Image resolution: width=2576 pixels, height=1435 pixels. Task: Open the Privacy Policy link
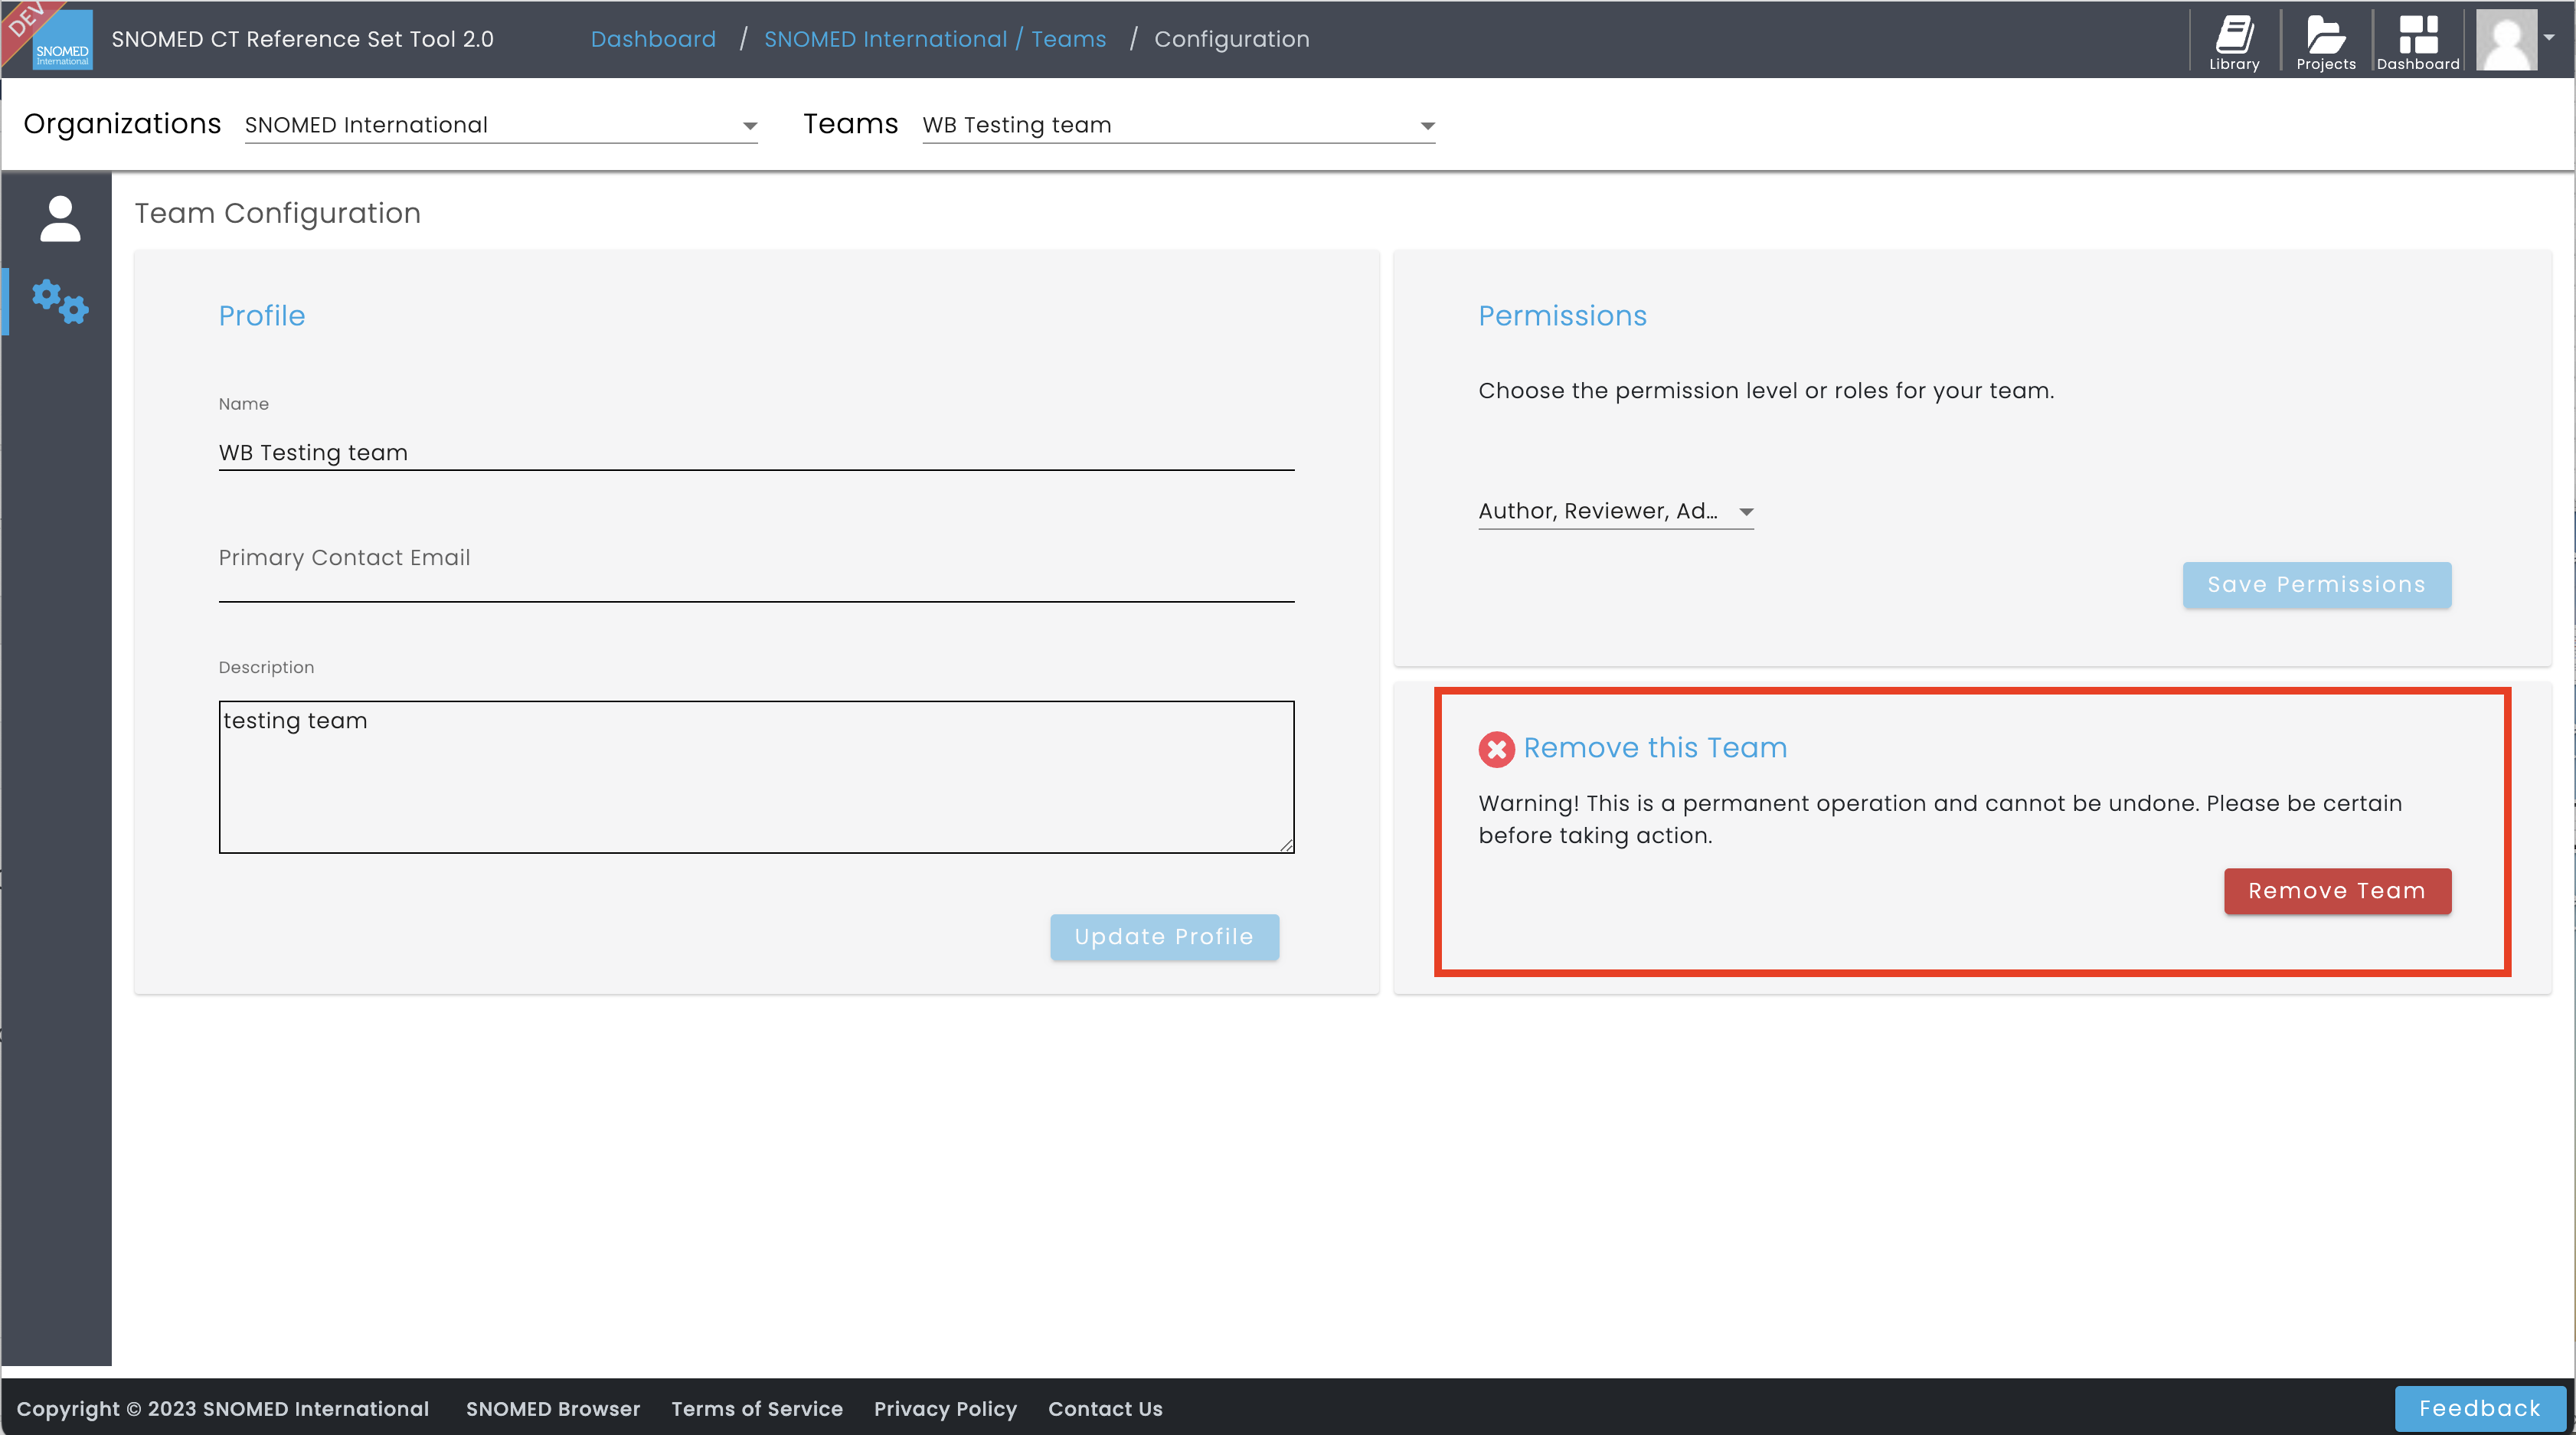point(945,1408)
